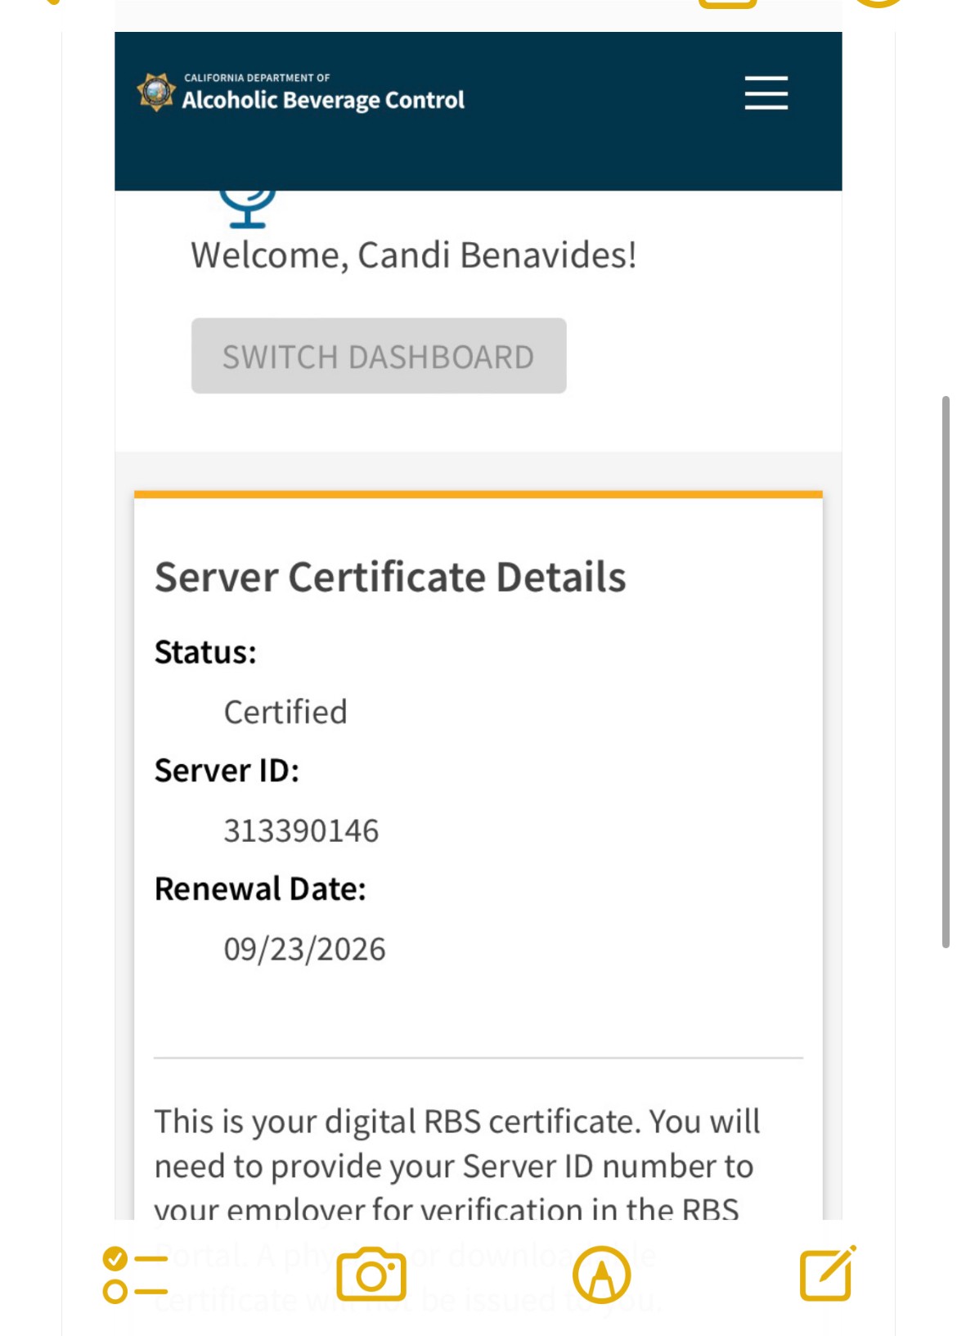The height and width of the screenshot is (1336, 957).
Task: Click the Alcoholic Beverage Control site title
Action: point(322,100)
